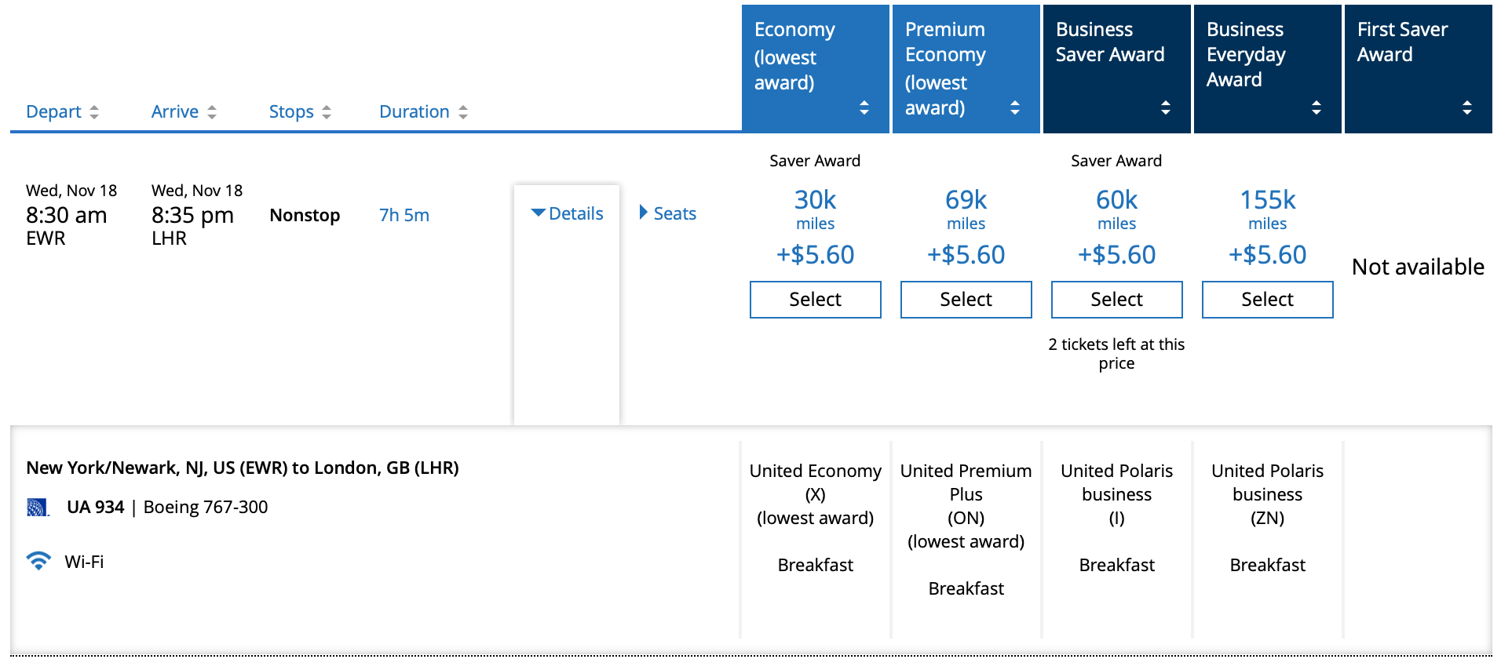Viewport: 1501px width, 659px height.
Task: Sort by Economy (lowest award) header
Action: click(816, 69)
